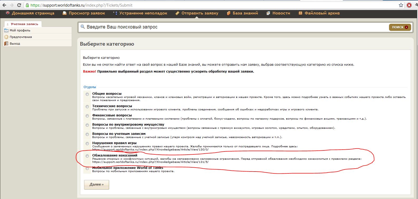
Task: Open Мой профиль in the sidebar
Action: [20, 30]
